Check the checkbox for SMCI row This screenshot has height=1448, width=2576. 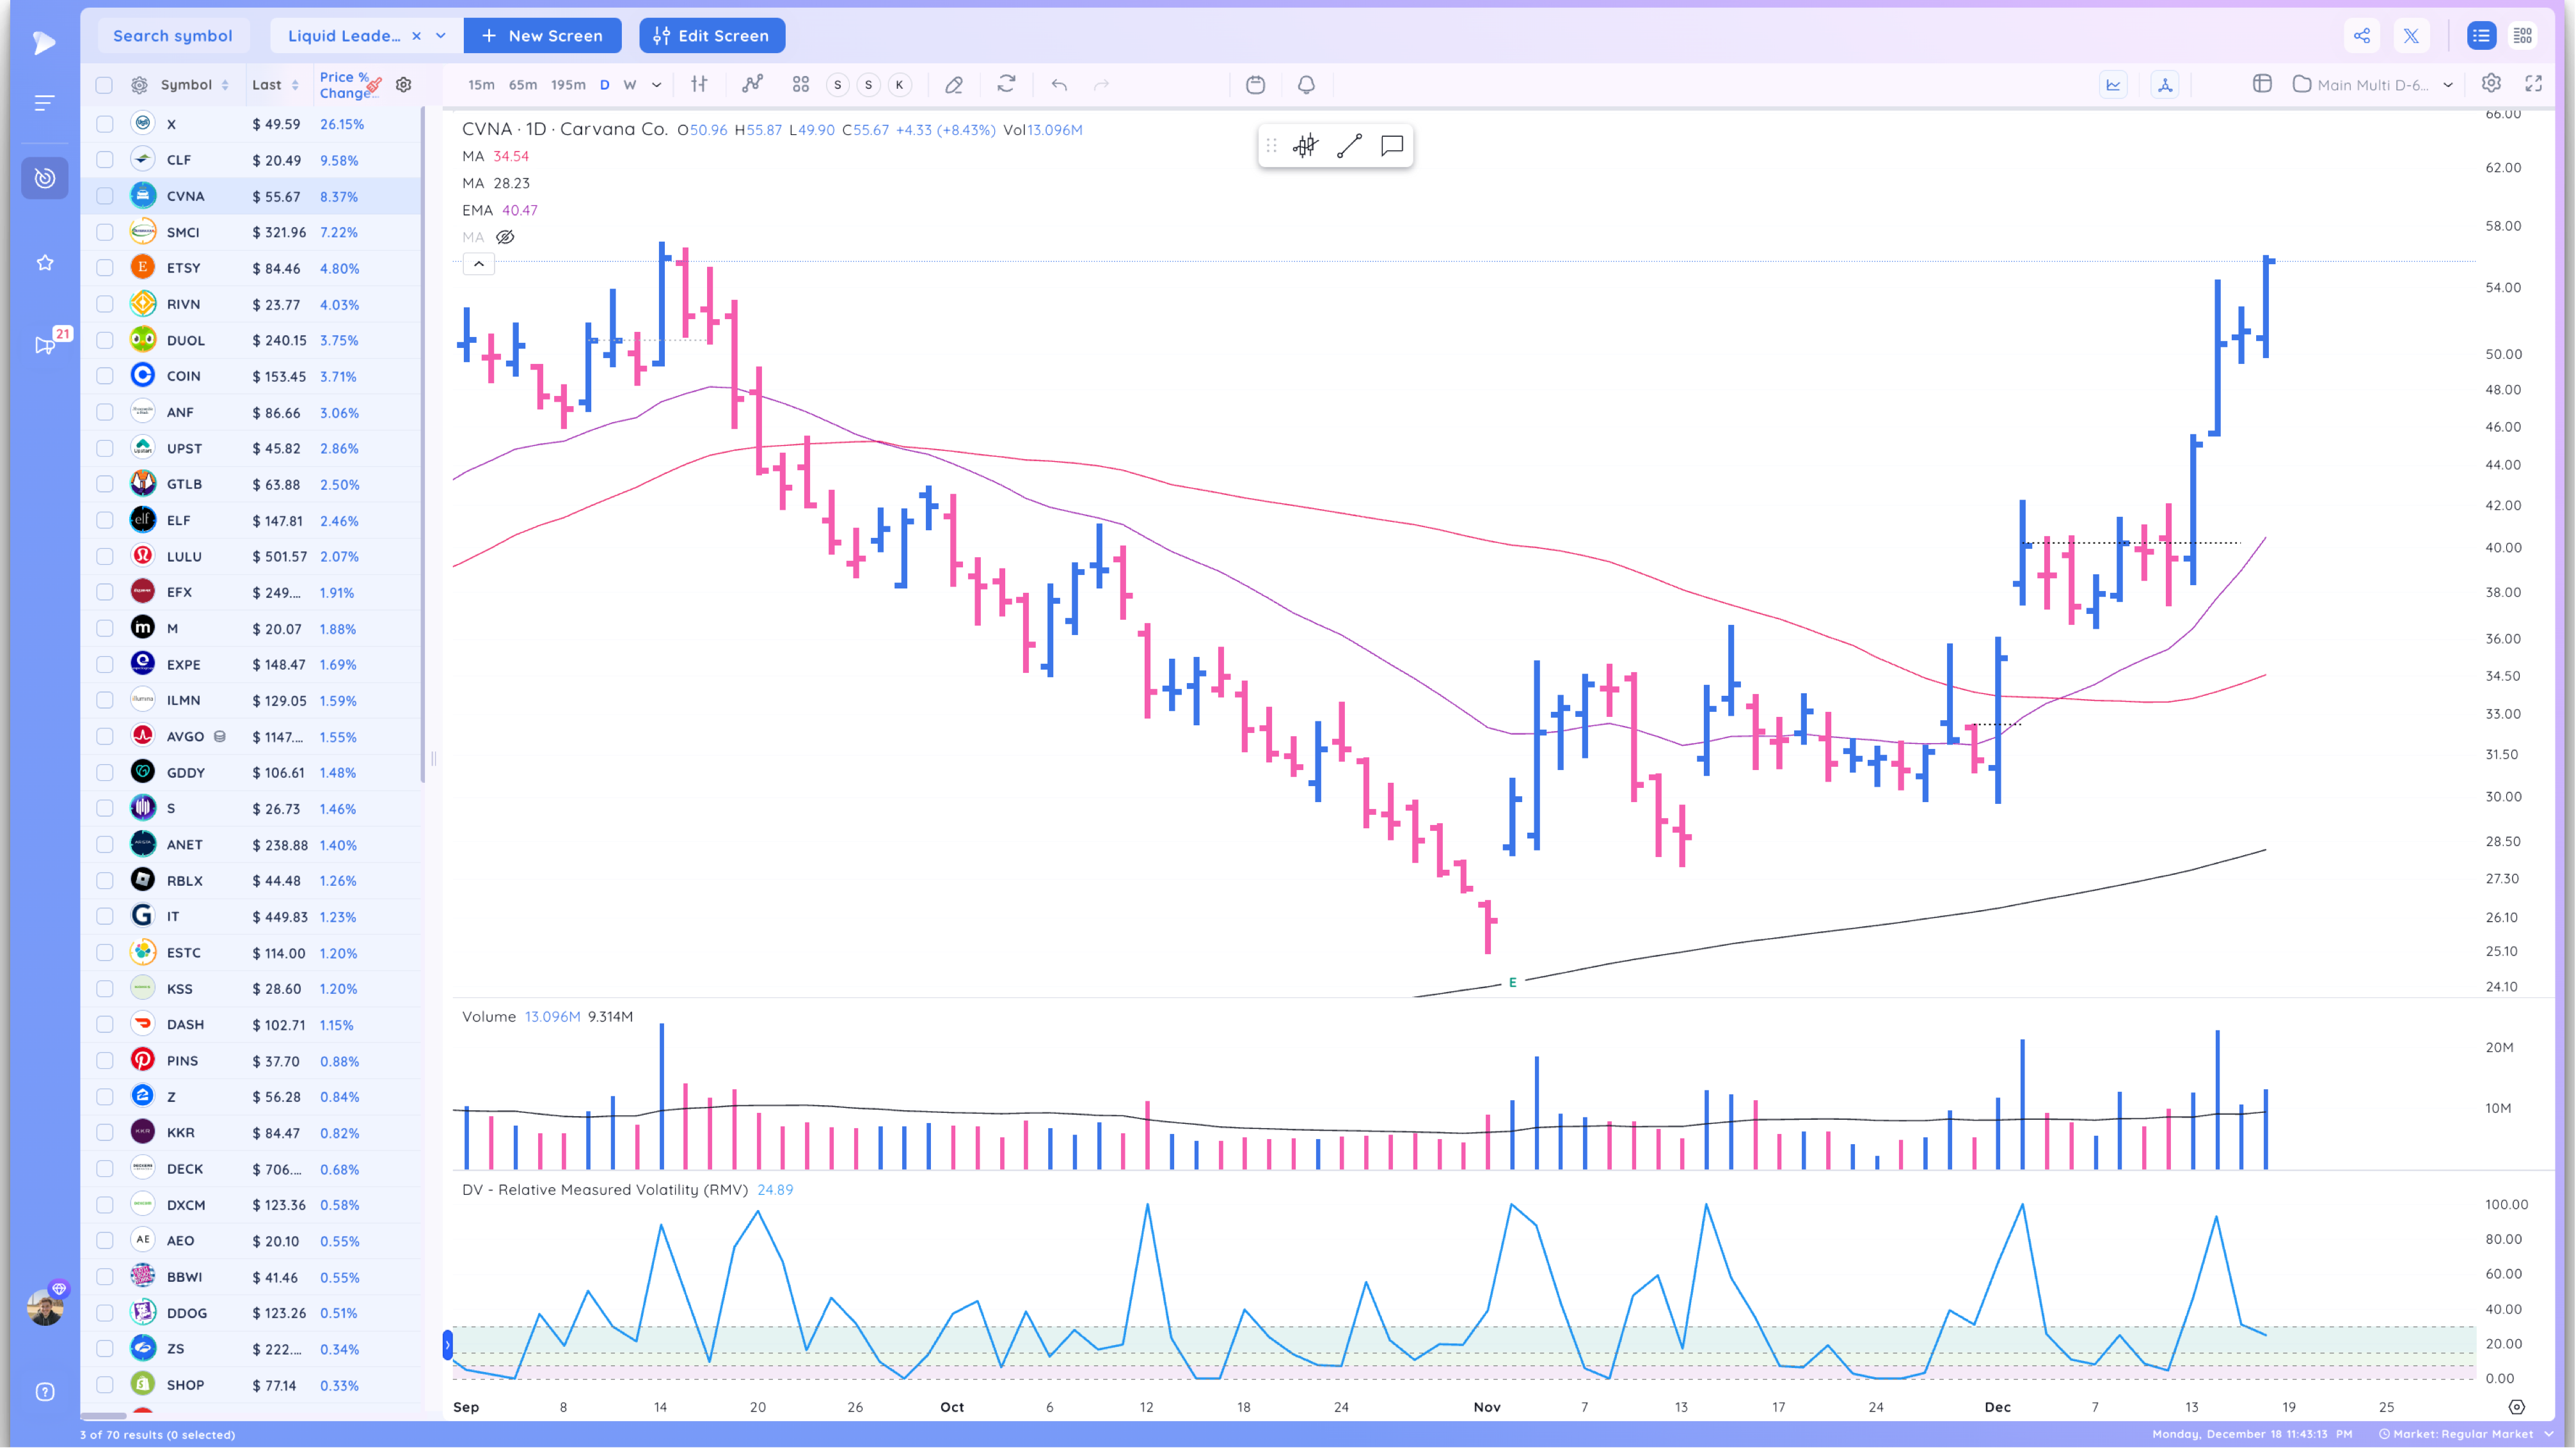(104, 232)
